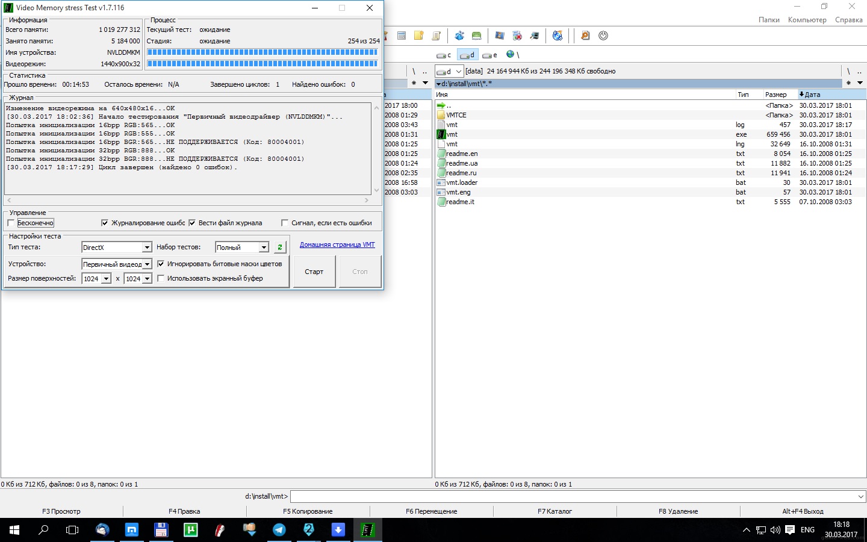The width and height of the screenshot is (867, 542).
Task: Check Использовать экранный буфер option
Action: [x=161, y=278]
